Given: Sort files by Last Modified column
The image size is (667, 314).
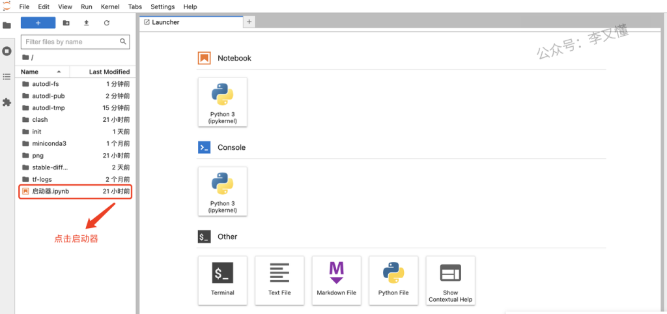Looking at the screenshot, I should (109, 72).
